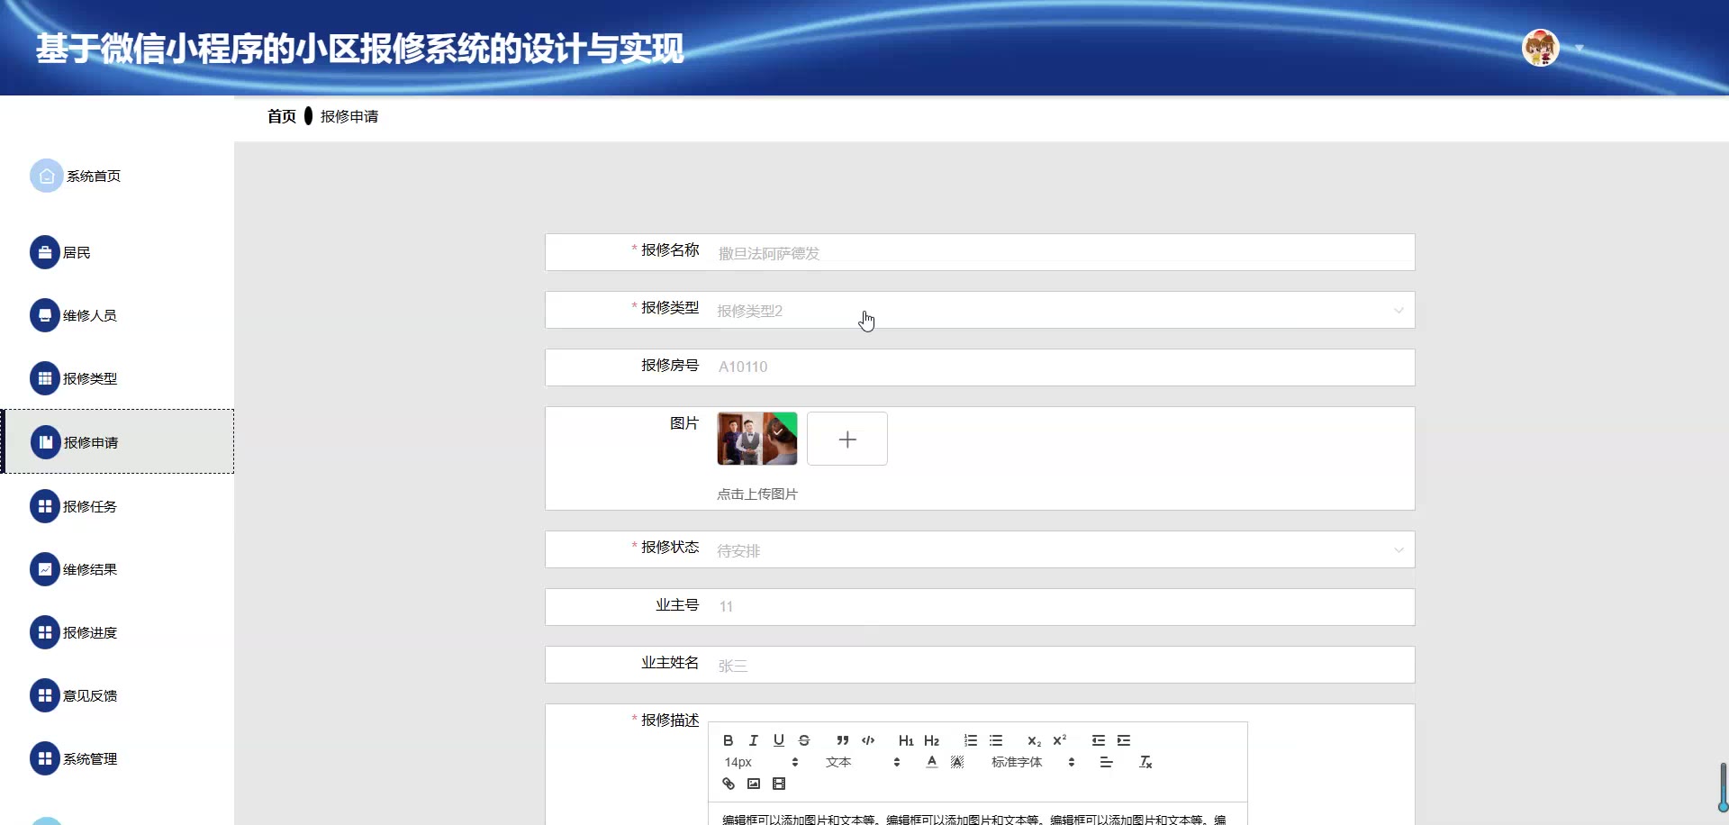Decrease the text indent
Viewport: 1729px width, 825px height.
point(1099,740)
